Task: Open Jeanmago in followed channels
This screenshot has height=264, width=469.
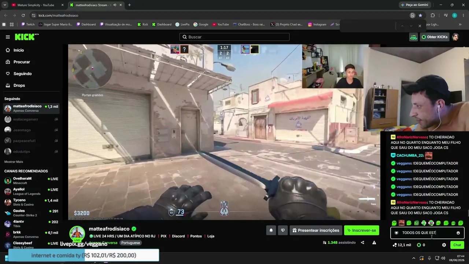Action: (x=31, y=130)
